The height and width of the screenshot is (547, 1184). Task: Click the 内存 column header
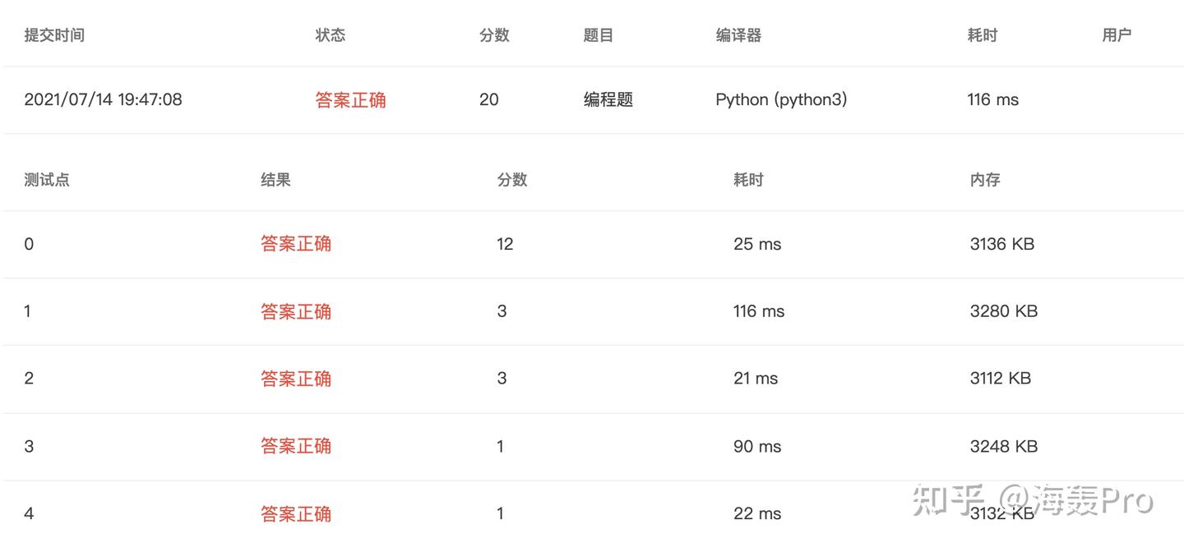click(985, 180)
